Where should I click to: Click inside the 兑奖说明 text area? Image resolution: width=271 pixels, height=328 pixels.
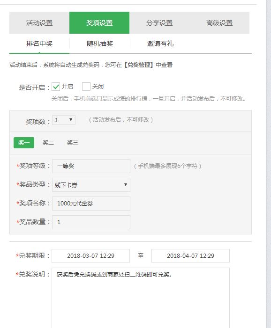pyautogui.click(x=141, y=298)
